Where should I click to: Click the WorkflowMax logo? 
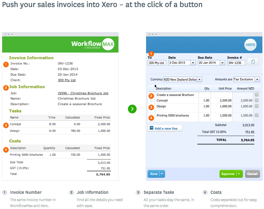(93, 44)
